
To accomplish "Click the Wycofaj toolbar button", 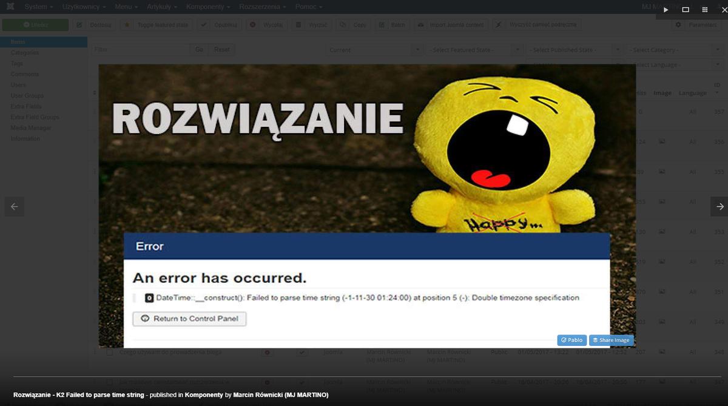I will [x=266, y=25].
